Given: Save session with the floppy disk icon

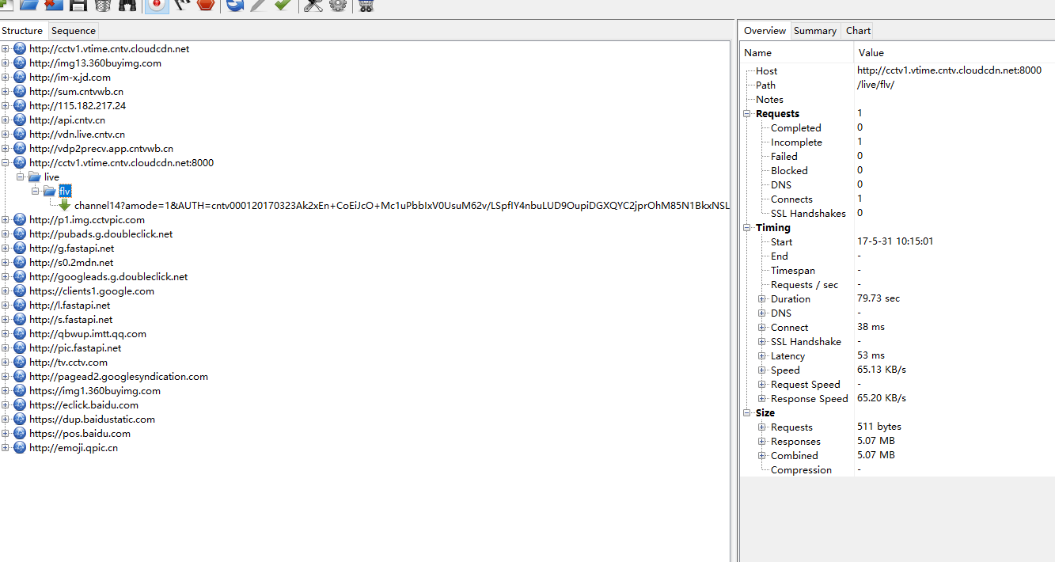Looking at the screenshot, I should click(x=78, y=5).
